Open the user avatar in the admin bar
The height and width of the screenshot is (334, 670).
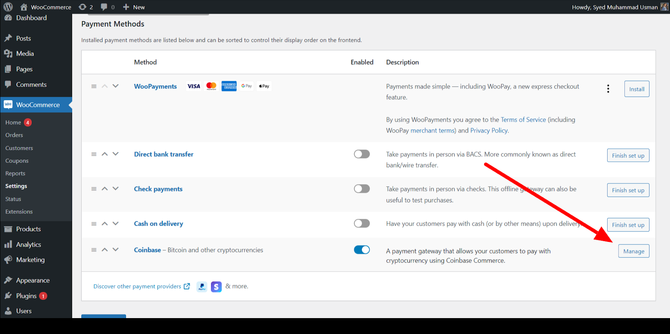[x=664, y=7]
